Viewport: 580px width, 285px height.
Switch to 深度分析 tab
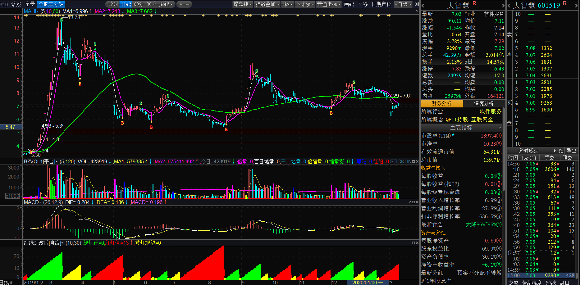pyautogui.click(x=483, y=103)
